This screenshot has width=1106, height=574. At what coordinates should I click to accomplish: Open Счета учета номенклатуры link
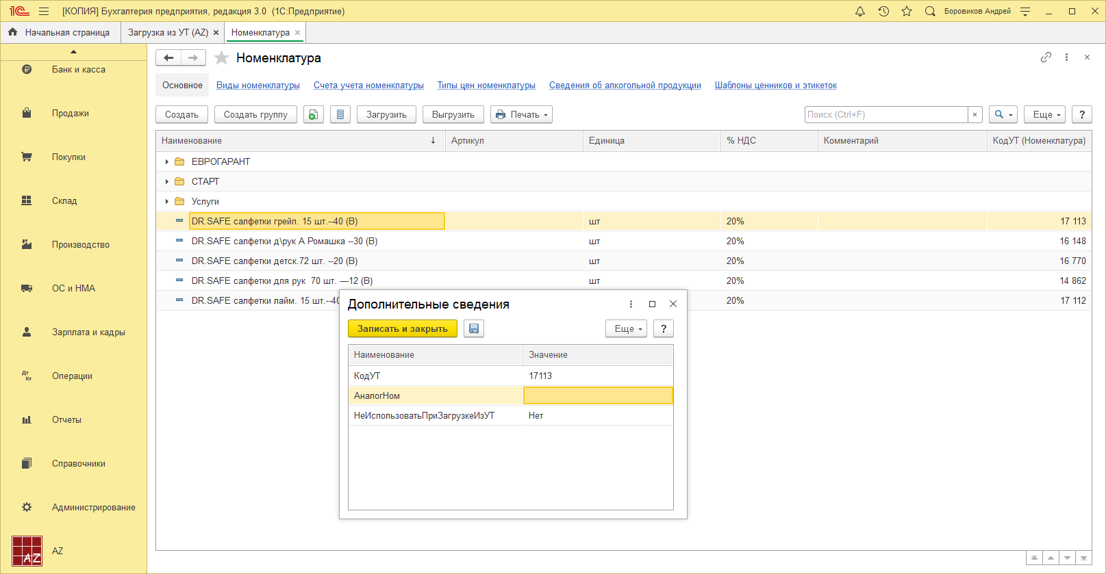click(368, 86)
